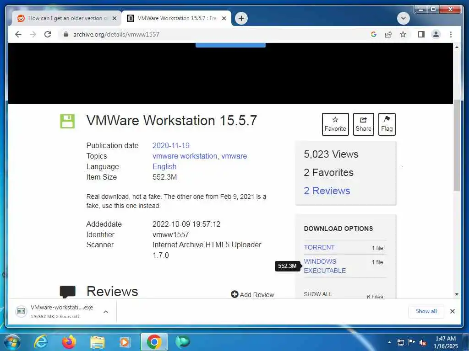Open a new tab with plus button
The image size is (469, 351).
click(x=241, y=18)
